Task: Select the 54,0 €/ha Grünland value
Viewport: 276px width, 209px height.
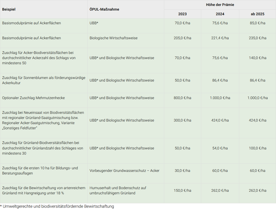Action: 220,148
